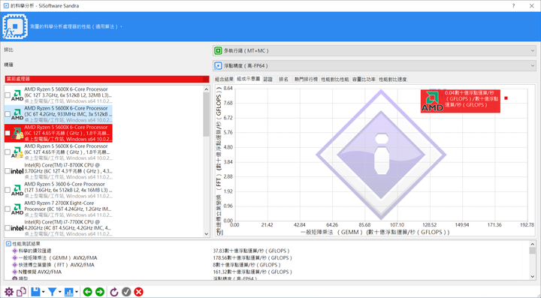Select the Intel Core i7-8700K list row text

(68, 171)
